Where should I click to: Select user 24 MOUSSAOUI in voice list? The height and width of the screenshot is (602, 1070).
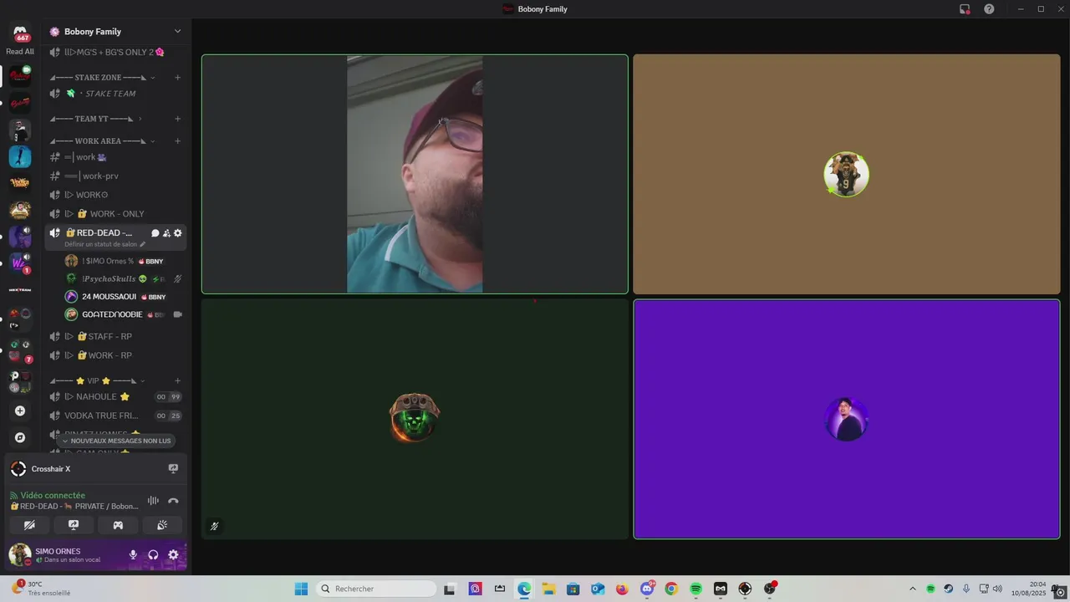[124, 297]
